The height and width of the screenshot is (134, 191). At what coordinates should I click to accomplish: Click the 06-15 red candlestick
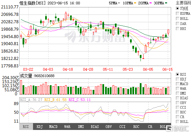[x=168, y=32]
